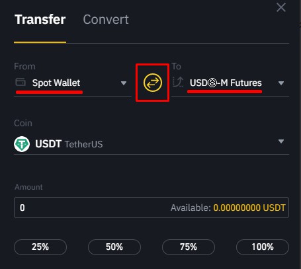Swap the From and To wallets
The image size is (301, 269).
tap(153, 83)
